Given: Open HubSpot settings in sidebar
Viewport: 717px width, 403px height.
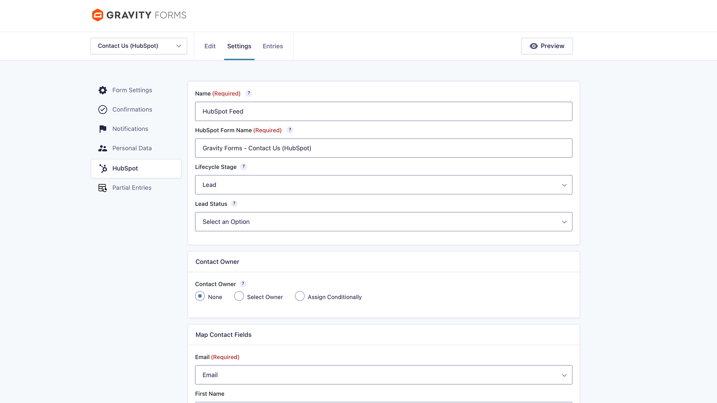Looking at the screenshot, I should [136, 169].
